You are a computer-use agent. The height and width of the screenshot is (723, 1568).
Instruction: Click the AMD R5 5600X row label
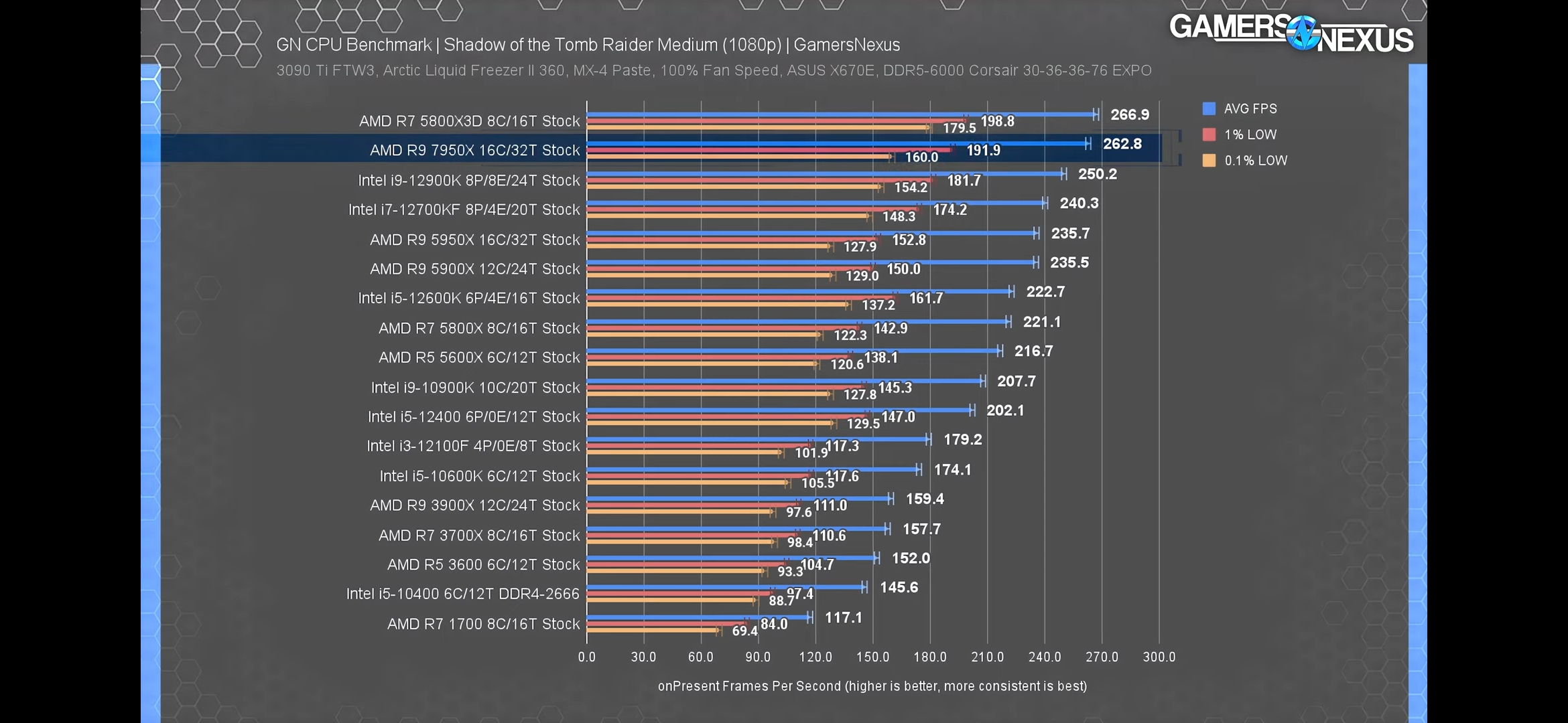click(x=479, y=357)
